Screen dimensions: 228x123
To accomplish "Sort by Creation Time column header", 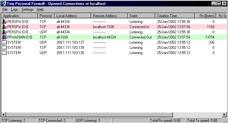I will point(175,16).
